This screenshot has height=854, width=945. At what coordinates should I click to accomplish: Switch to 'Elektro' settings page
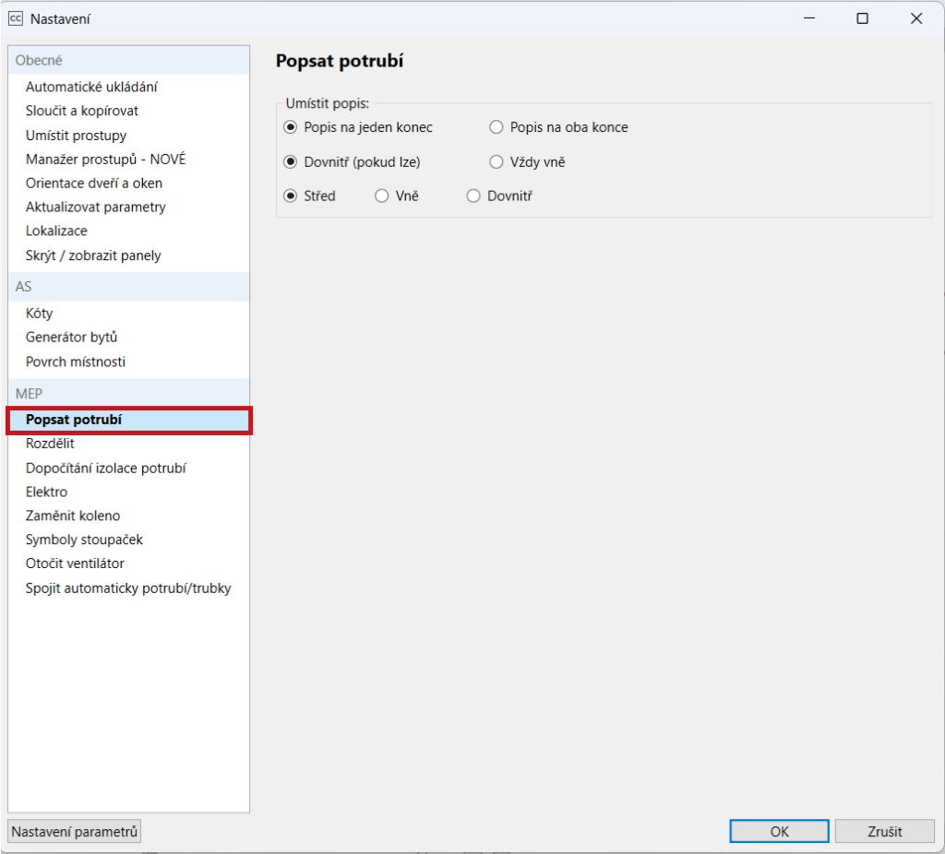click(x=46, y=492)
